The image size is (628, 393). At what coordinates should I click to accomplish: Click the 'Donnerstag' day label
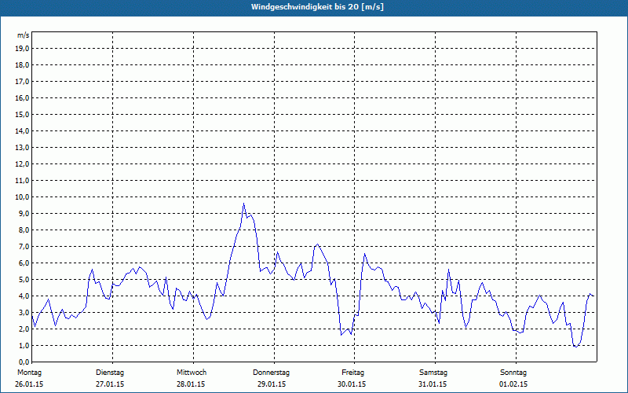click(x=271, y=373)
